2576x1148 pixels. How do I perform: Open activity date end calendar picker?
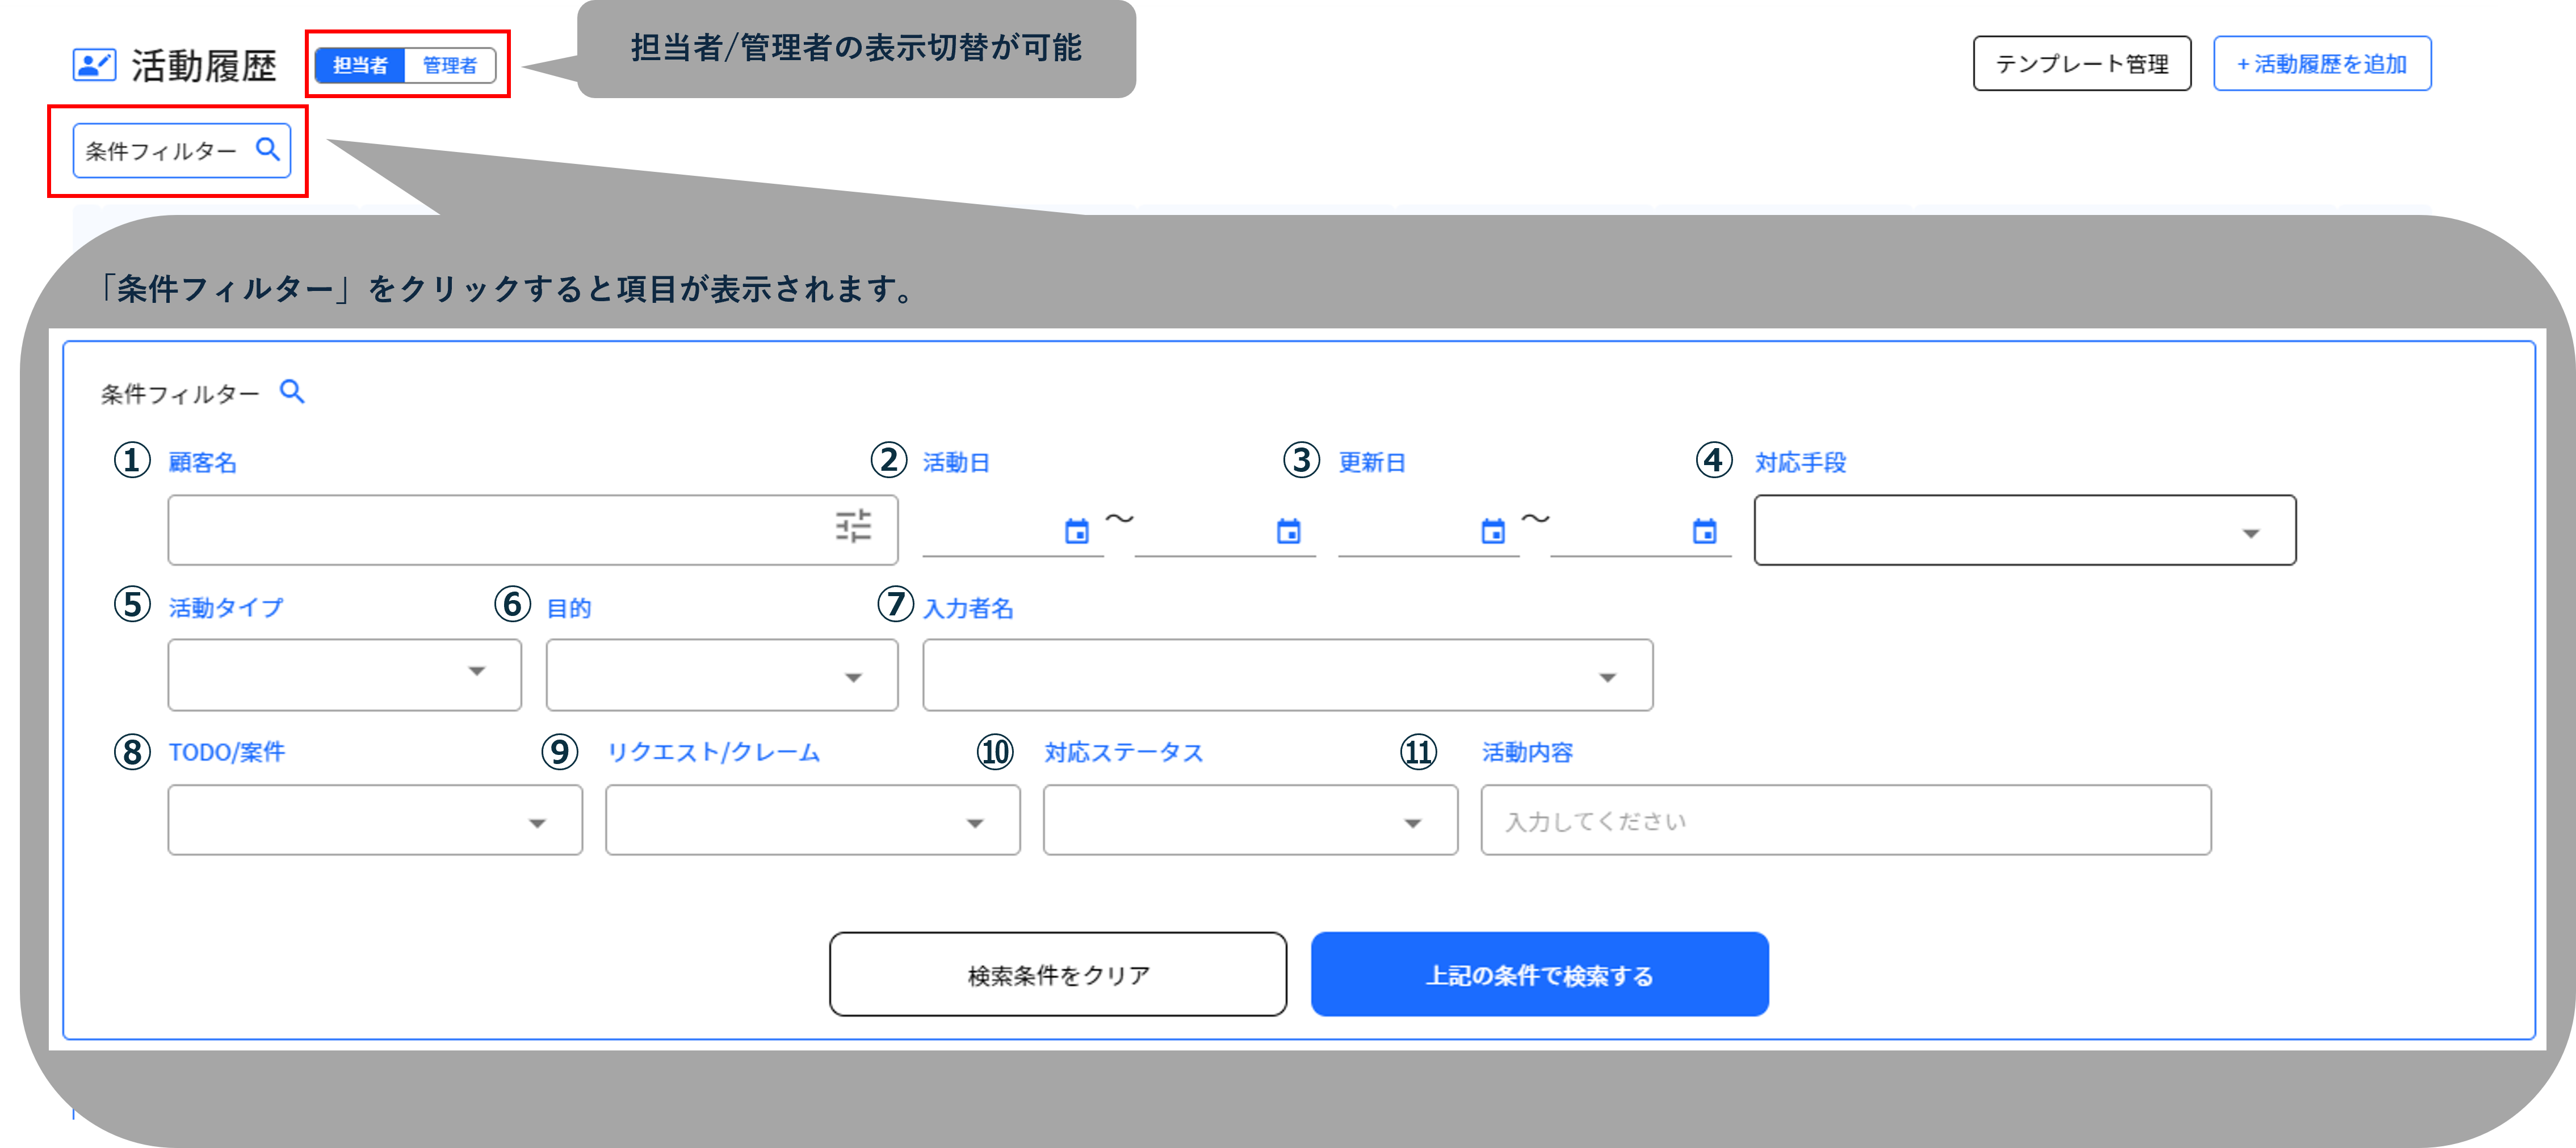pyautogui.click(x=1288, y=531)
